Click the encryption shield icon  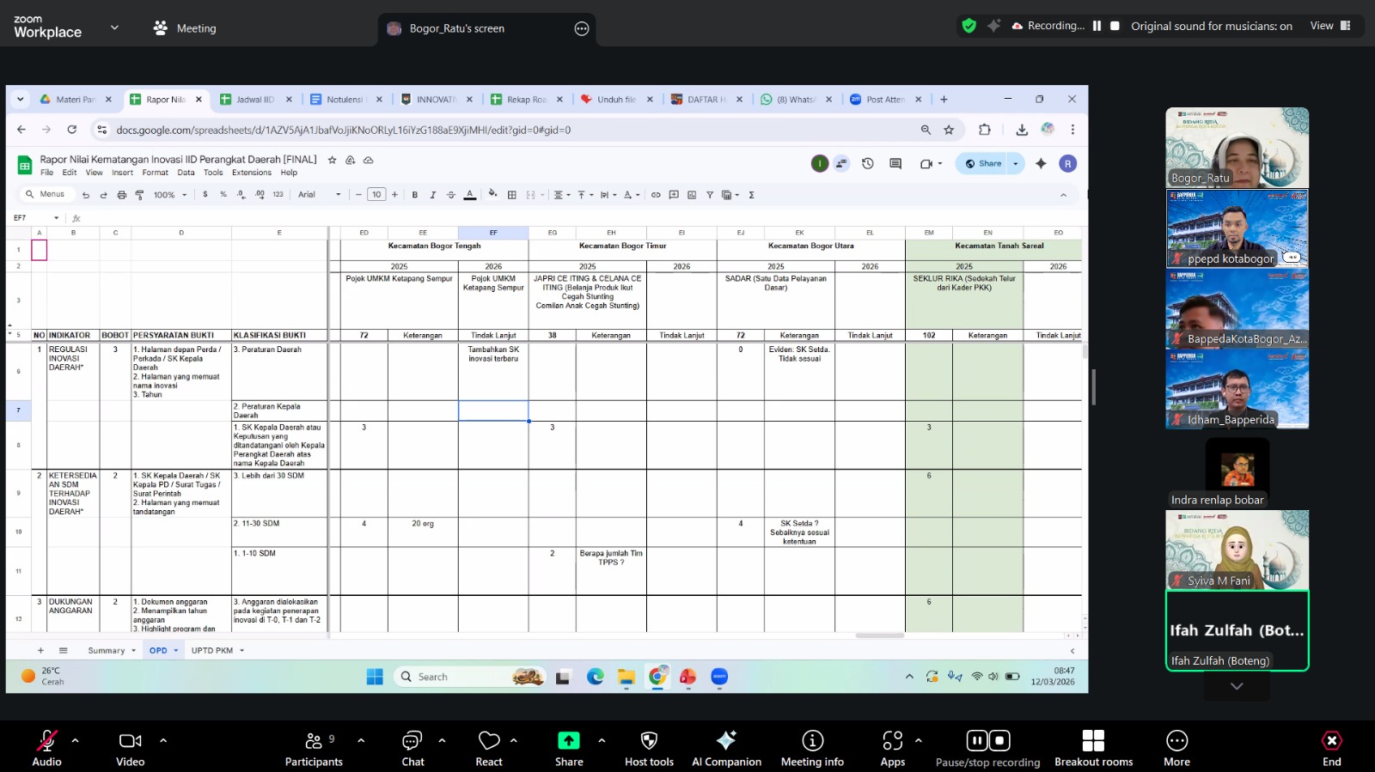coord(969,26)
